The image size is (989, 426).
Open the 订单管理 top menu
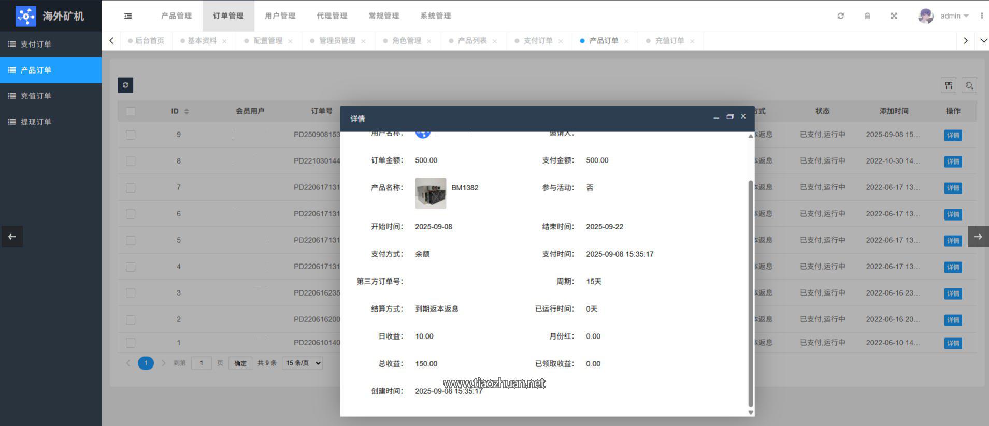[228, 16]
